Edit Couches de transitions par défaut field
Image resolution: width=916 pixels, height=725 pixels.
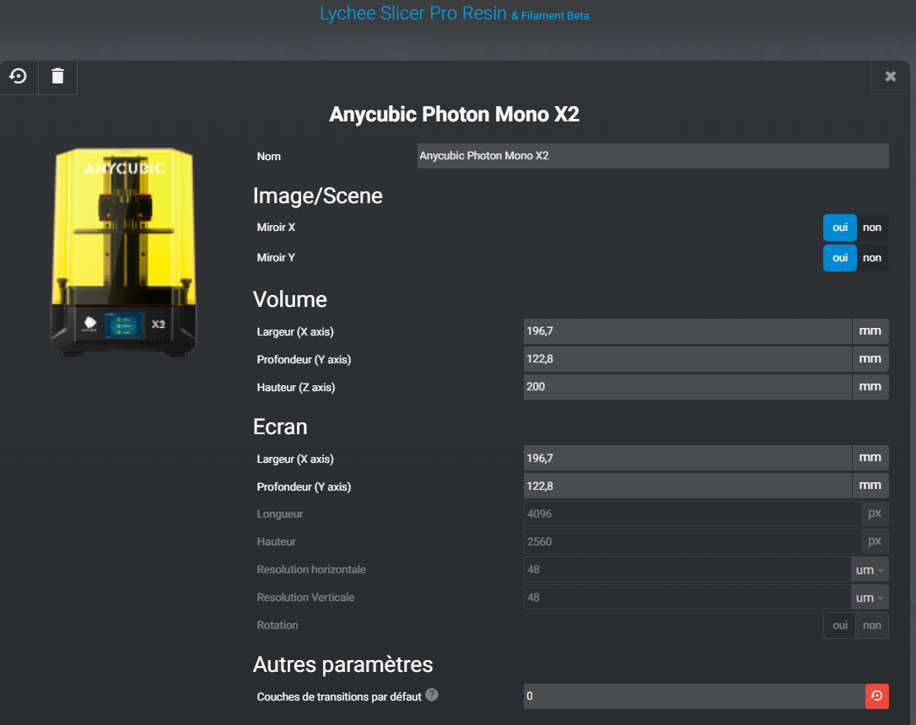click(x=694, y=695)
